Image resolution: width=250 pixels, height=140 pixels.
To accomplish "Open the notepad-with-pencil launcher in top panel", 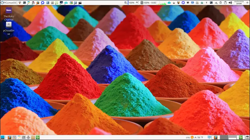I will click(x=28, y=3).
